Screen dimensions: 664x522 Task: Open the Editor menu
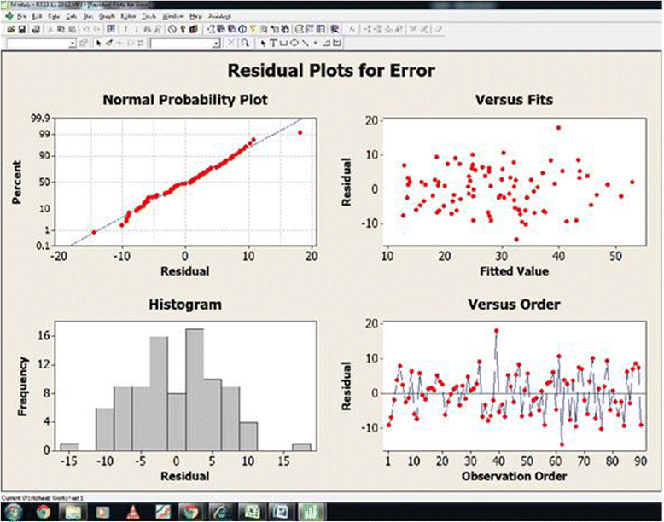(x=128, y=16)
